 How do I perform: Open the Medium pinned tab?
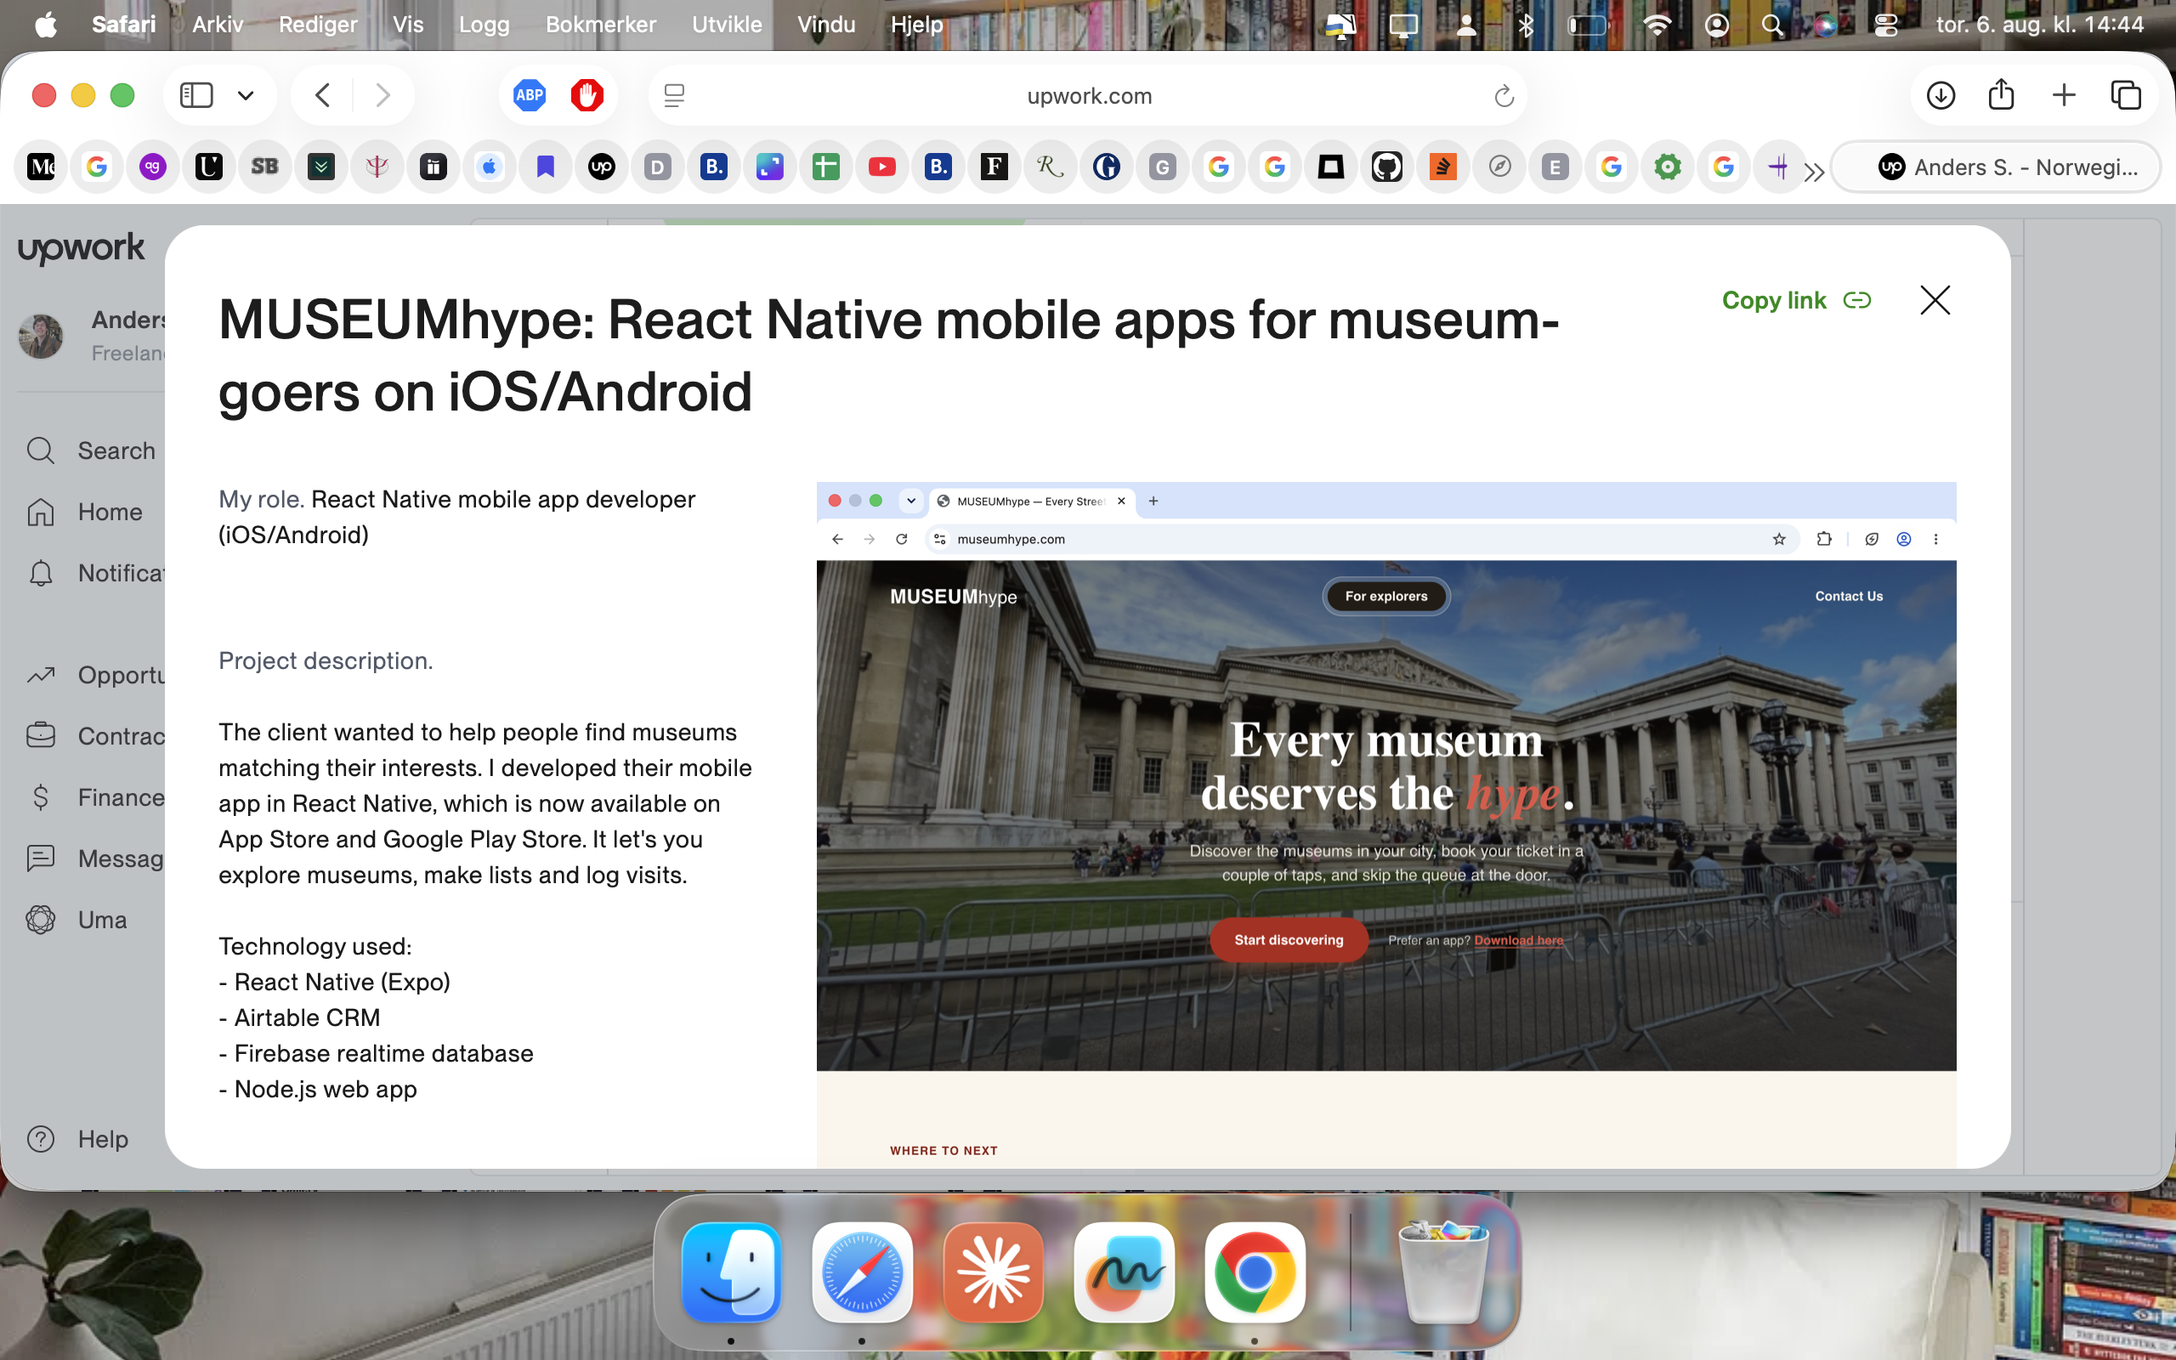click(x=42, y=167)
